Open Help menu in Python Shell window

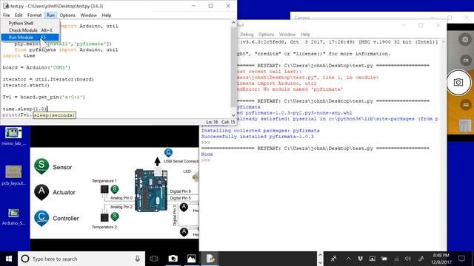click(x=305, y=35)
